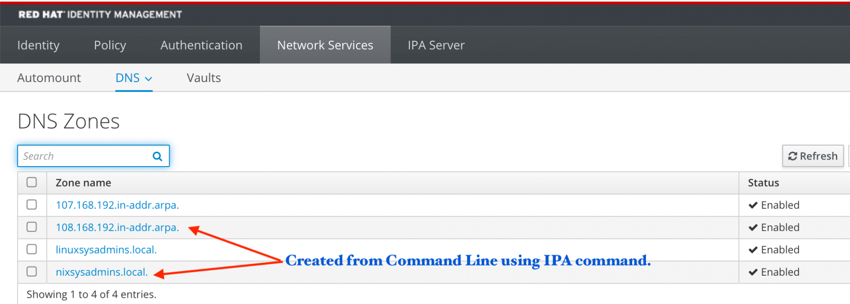
Task: Open the Policy tab
Action: (110, 45)
